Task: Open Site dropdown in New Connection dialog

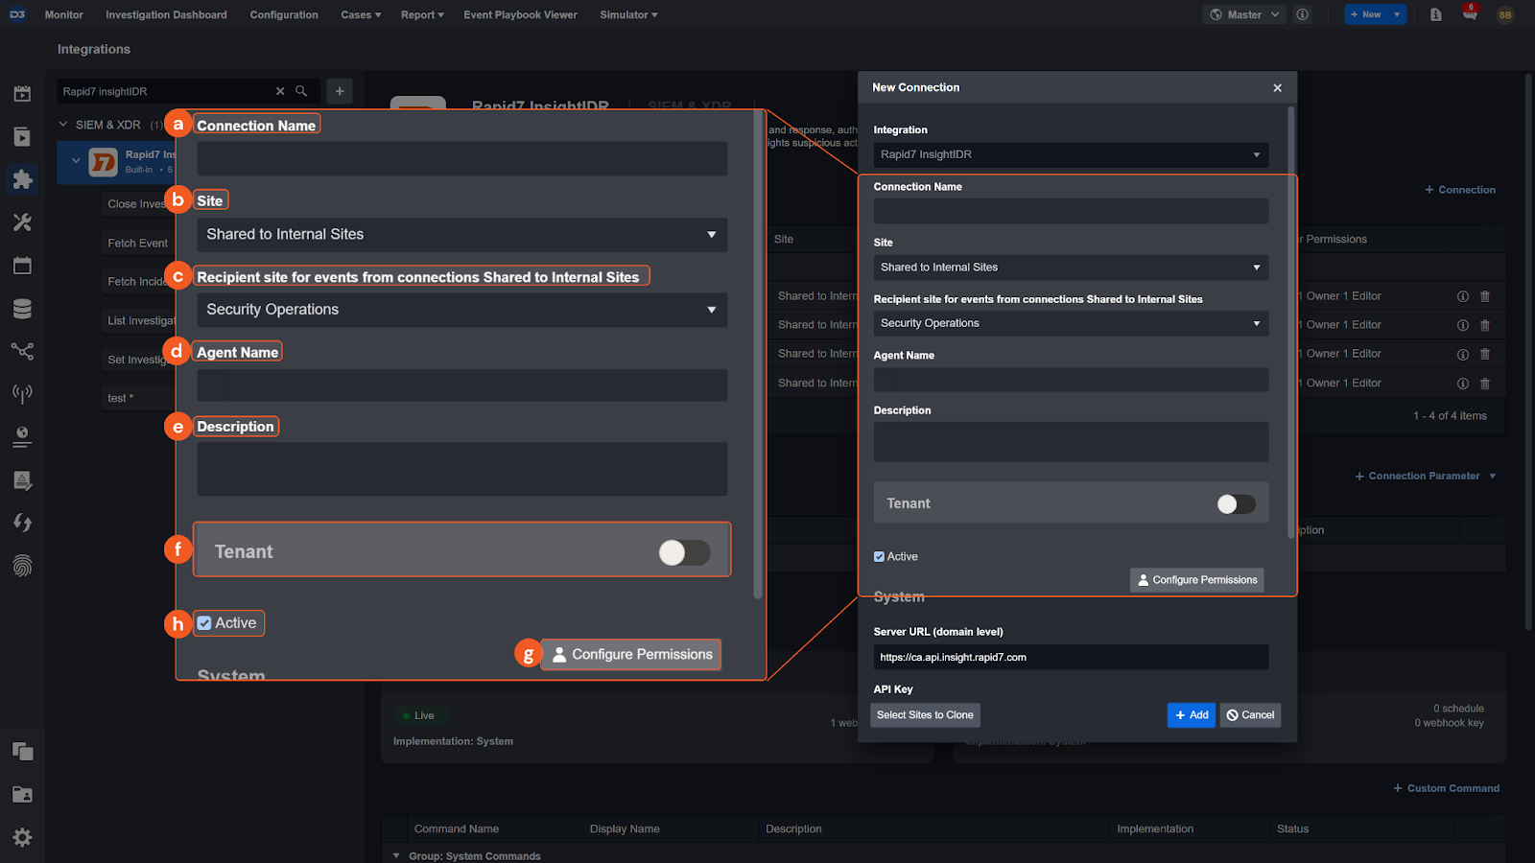Action: [x=1071, y=268]
